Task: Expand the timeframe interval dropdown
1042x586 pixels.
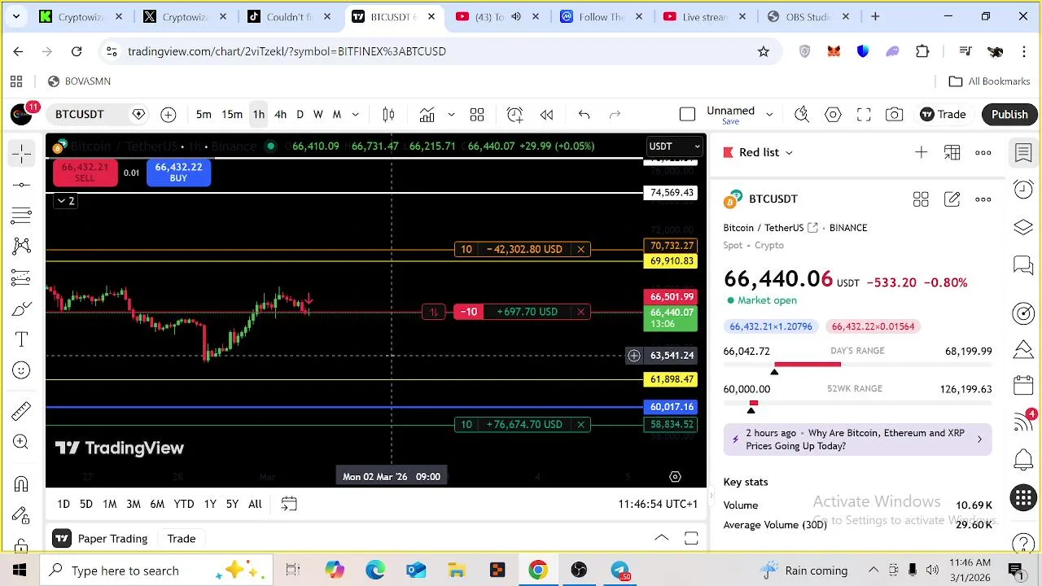Action: [x=355, y=115]
